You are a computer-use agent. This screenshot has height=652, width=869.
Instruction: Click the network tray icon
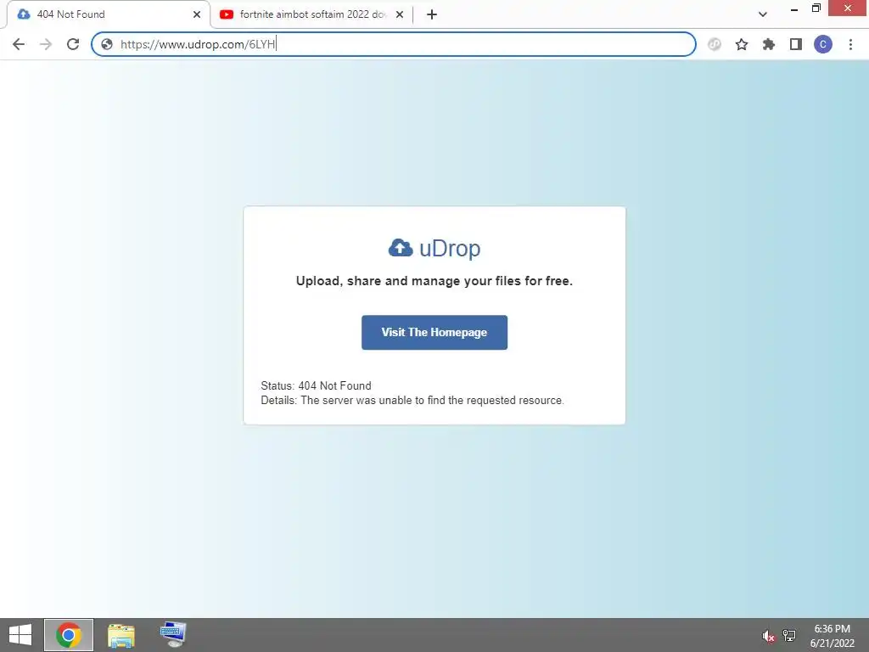(x=789, y=635)
